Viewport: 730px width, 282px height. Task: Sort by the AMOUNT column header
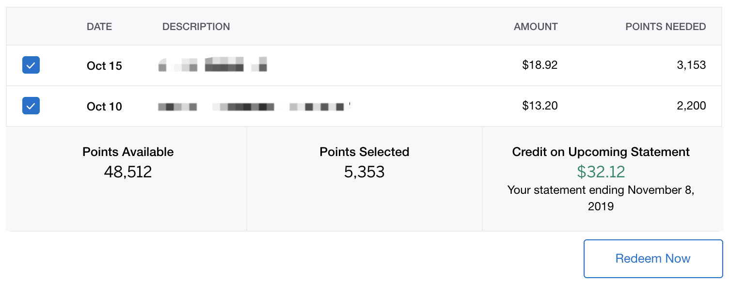point(535,27)
